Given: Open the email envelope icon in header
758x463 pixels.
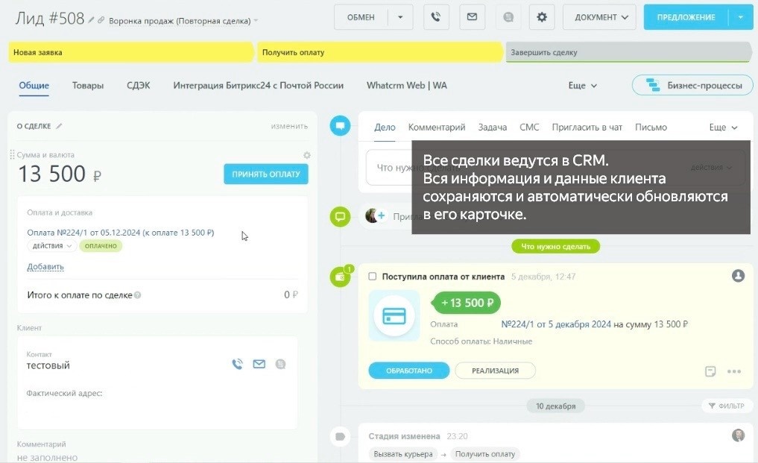Looking at the screenshot, I should pos(472,17).
